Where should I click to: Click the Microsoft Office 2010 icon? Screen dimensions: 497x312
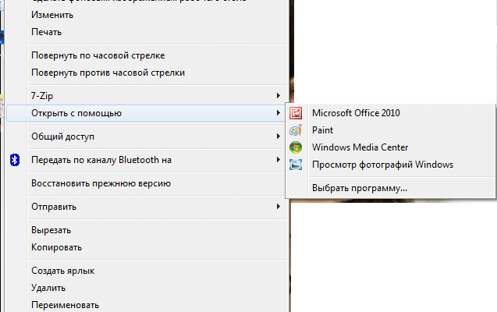pyautogui.click(x=296, y=113)
